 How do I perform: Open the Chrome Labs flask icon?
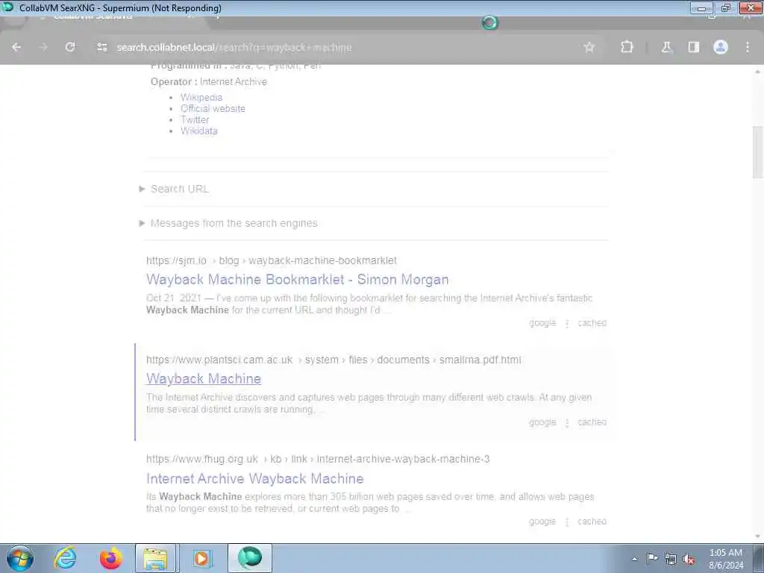pos(666,47)
